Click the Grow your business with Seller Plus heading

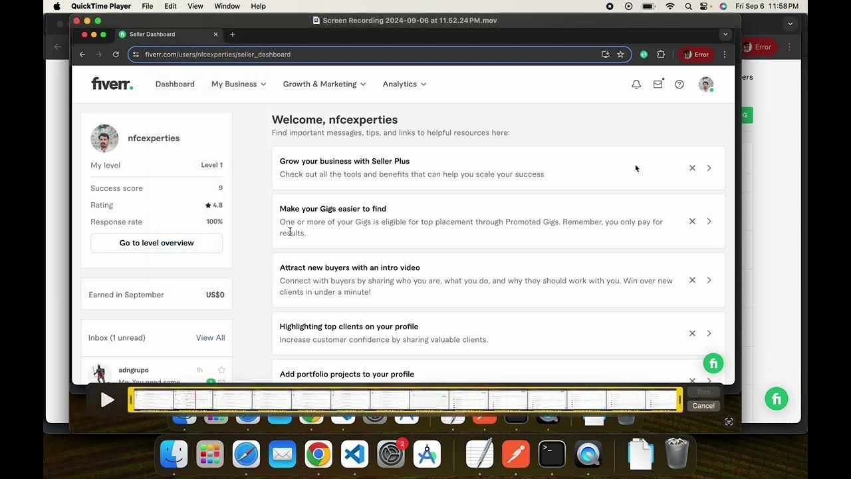(x=344, y=161)
